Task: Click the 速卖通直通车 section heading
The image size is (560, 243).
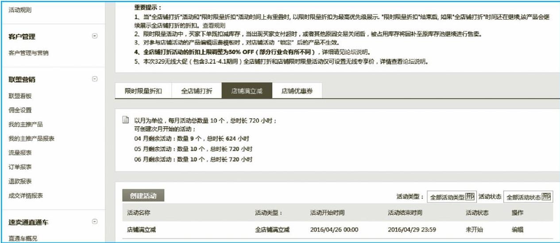Action: pos(29,222)
